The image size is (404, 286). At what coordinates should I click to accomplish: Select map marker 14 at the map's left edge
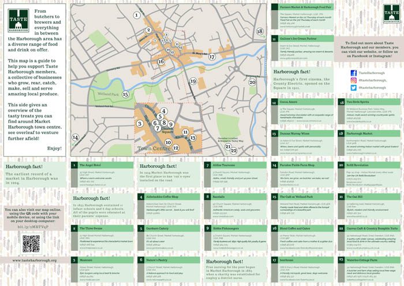click(x=75, y=138)
